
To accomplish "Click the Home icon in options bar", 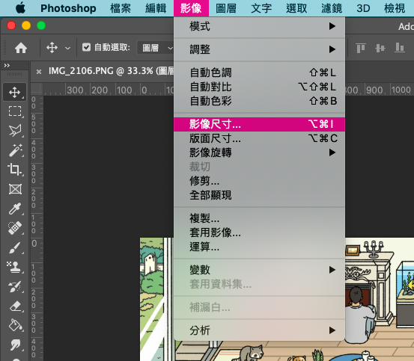I will [x=21, y=48].
